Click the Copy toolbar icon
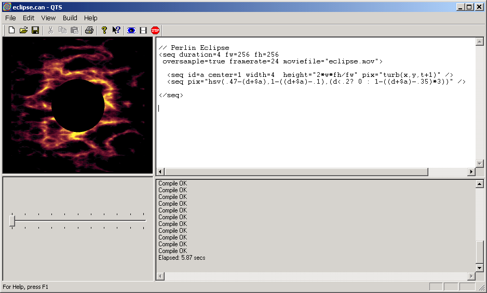 tap(62, 30)
